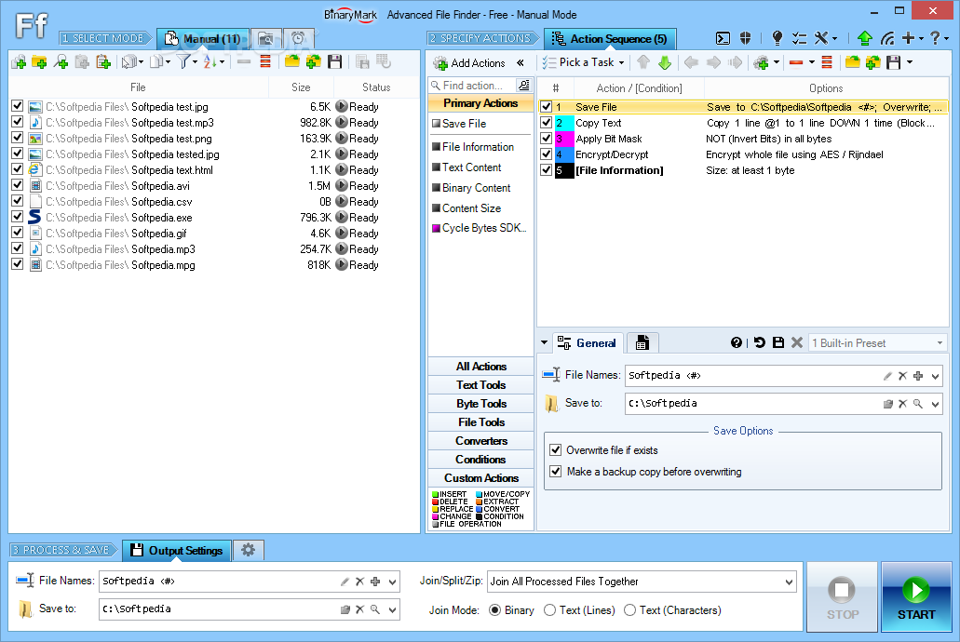This screenshot has height=642, width=960.
Task: Click the reset undo arrow in General panel
Action: coord(759,342)
